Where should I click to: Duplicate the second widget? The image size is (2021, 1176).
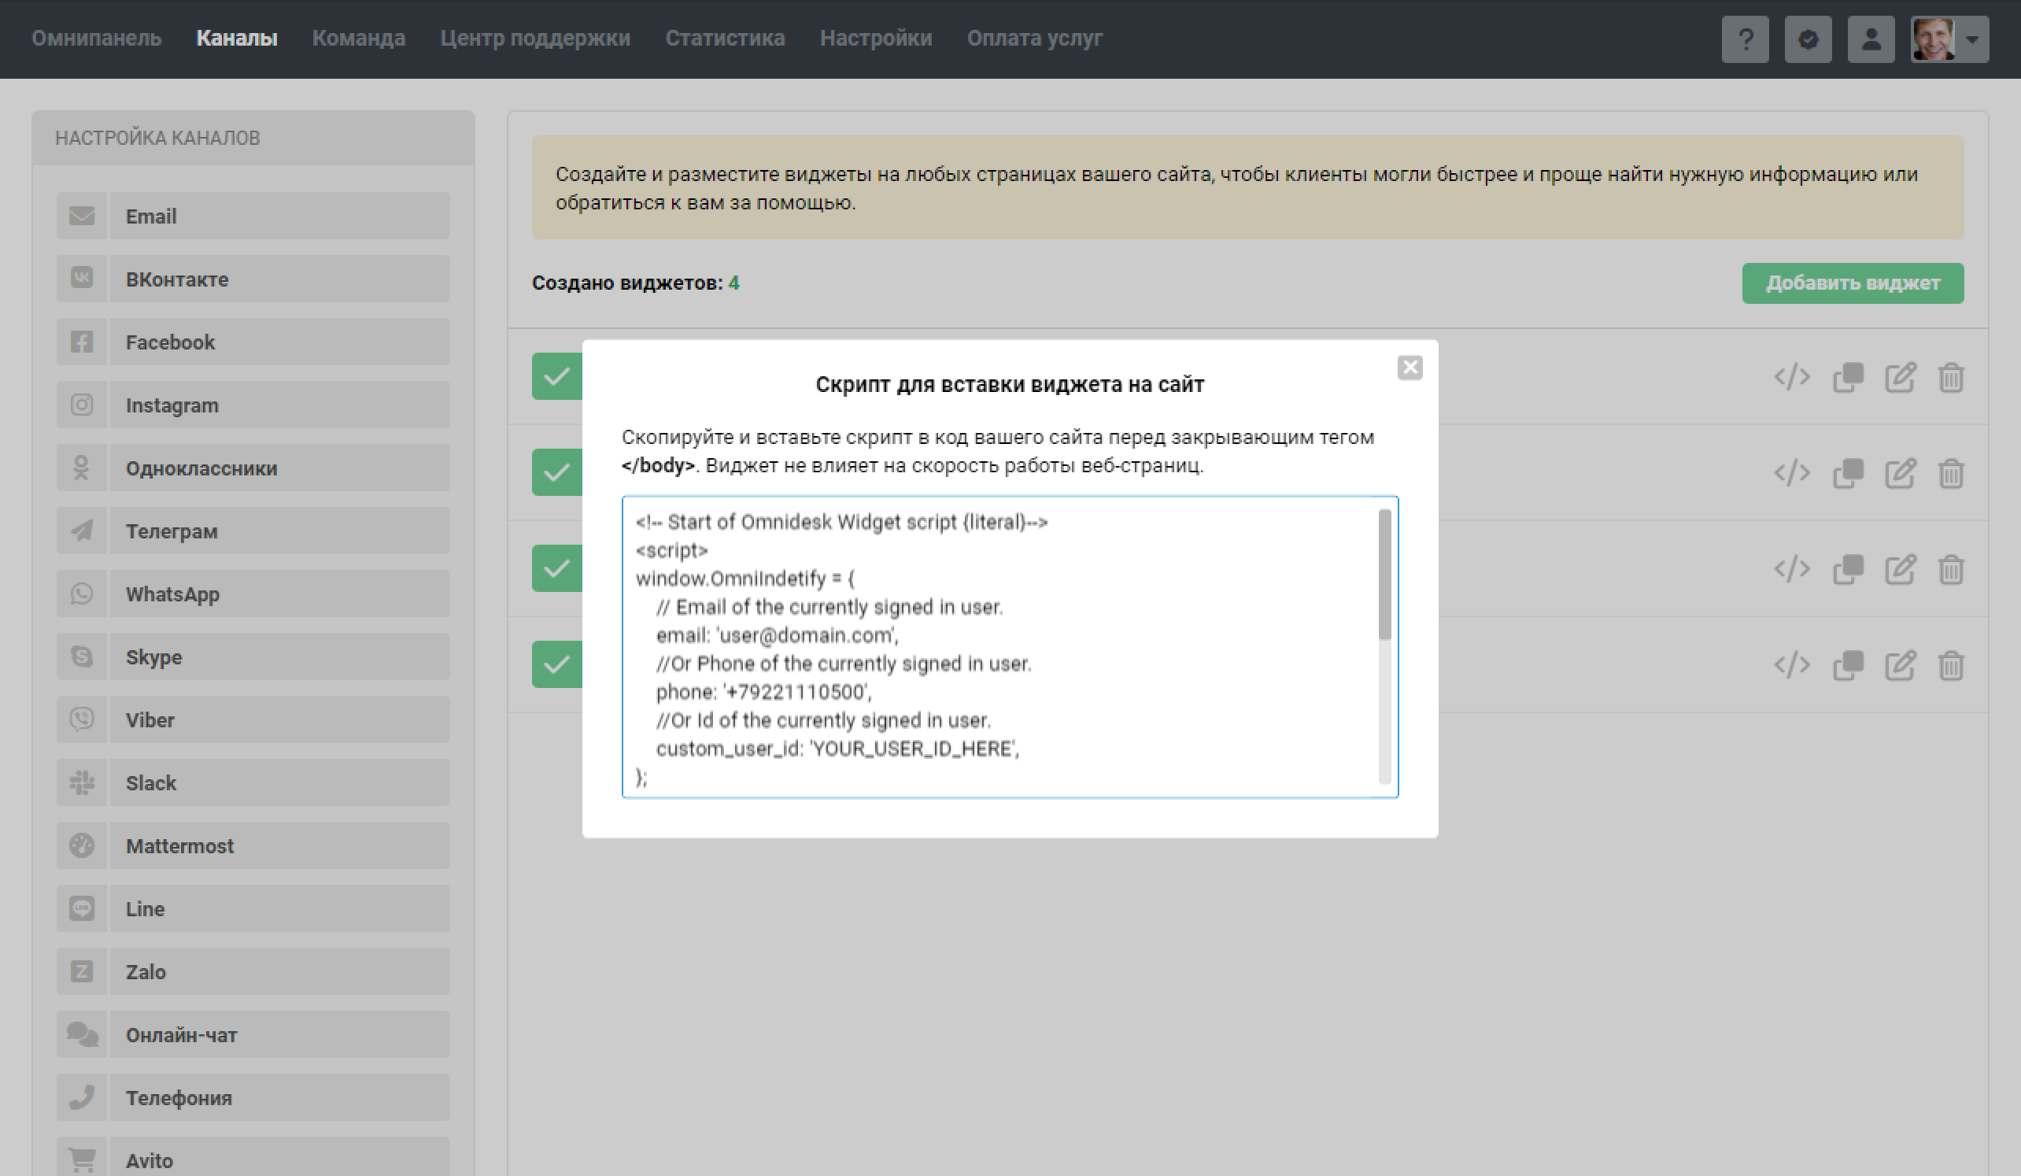coord(1848,472)
